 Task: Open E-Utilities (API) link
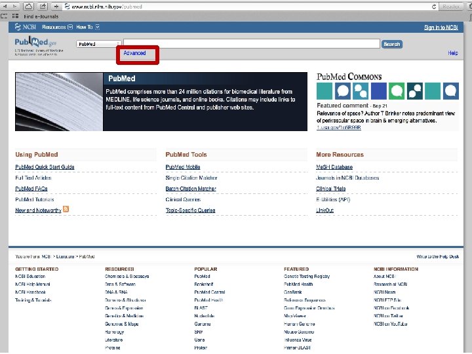point(333,199)
